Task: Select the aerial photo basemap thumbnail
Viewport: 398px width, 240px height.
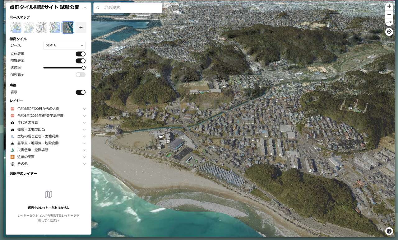Action: [68, 27]
